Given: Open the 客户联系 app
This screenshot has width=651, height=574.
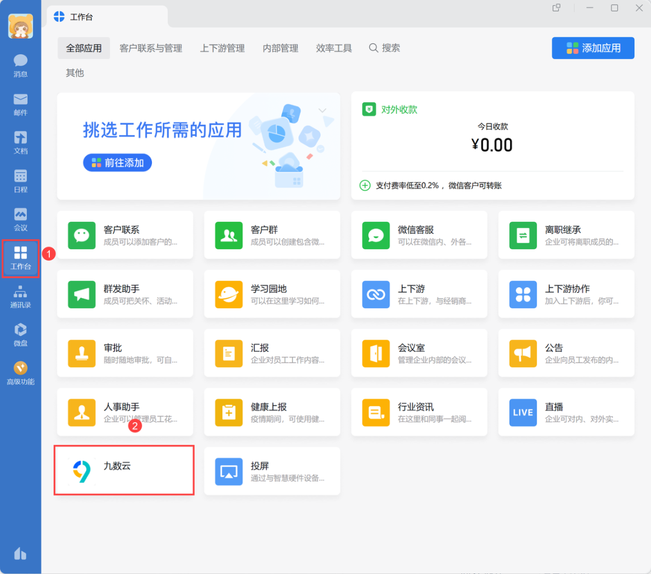Looking at the screenshot, I should [x=125, y=235].
